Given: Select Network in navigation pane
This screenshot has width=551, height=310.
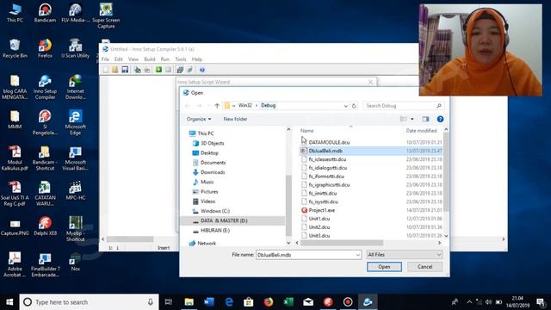Looking at the screenshot, I should tap(207, 243).
